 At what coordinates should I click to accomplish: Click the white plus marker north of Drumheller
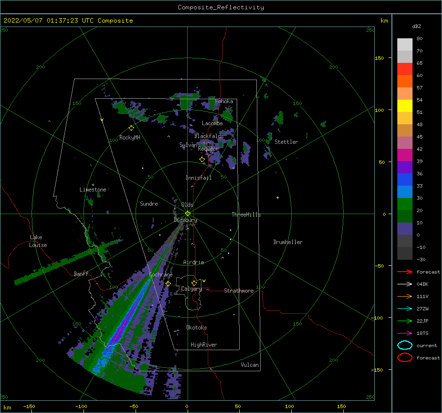[x=277, y=197]
